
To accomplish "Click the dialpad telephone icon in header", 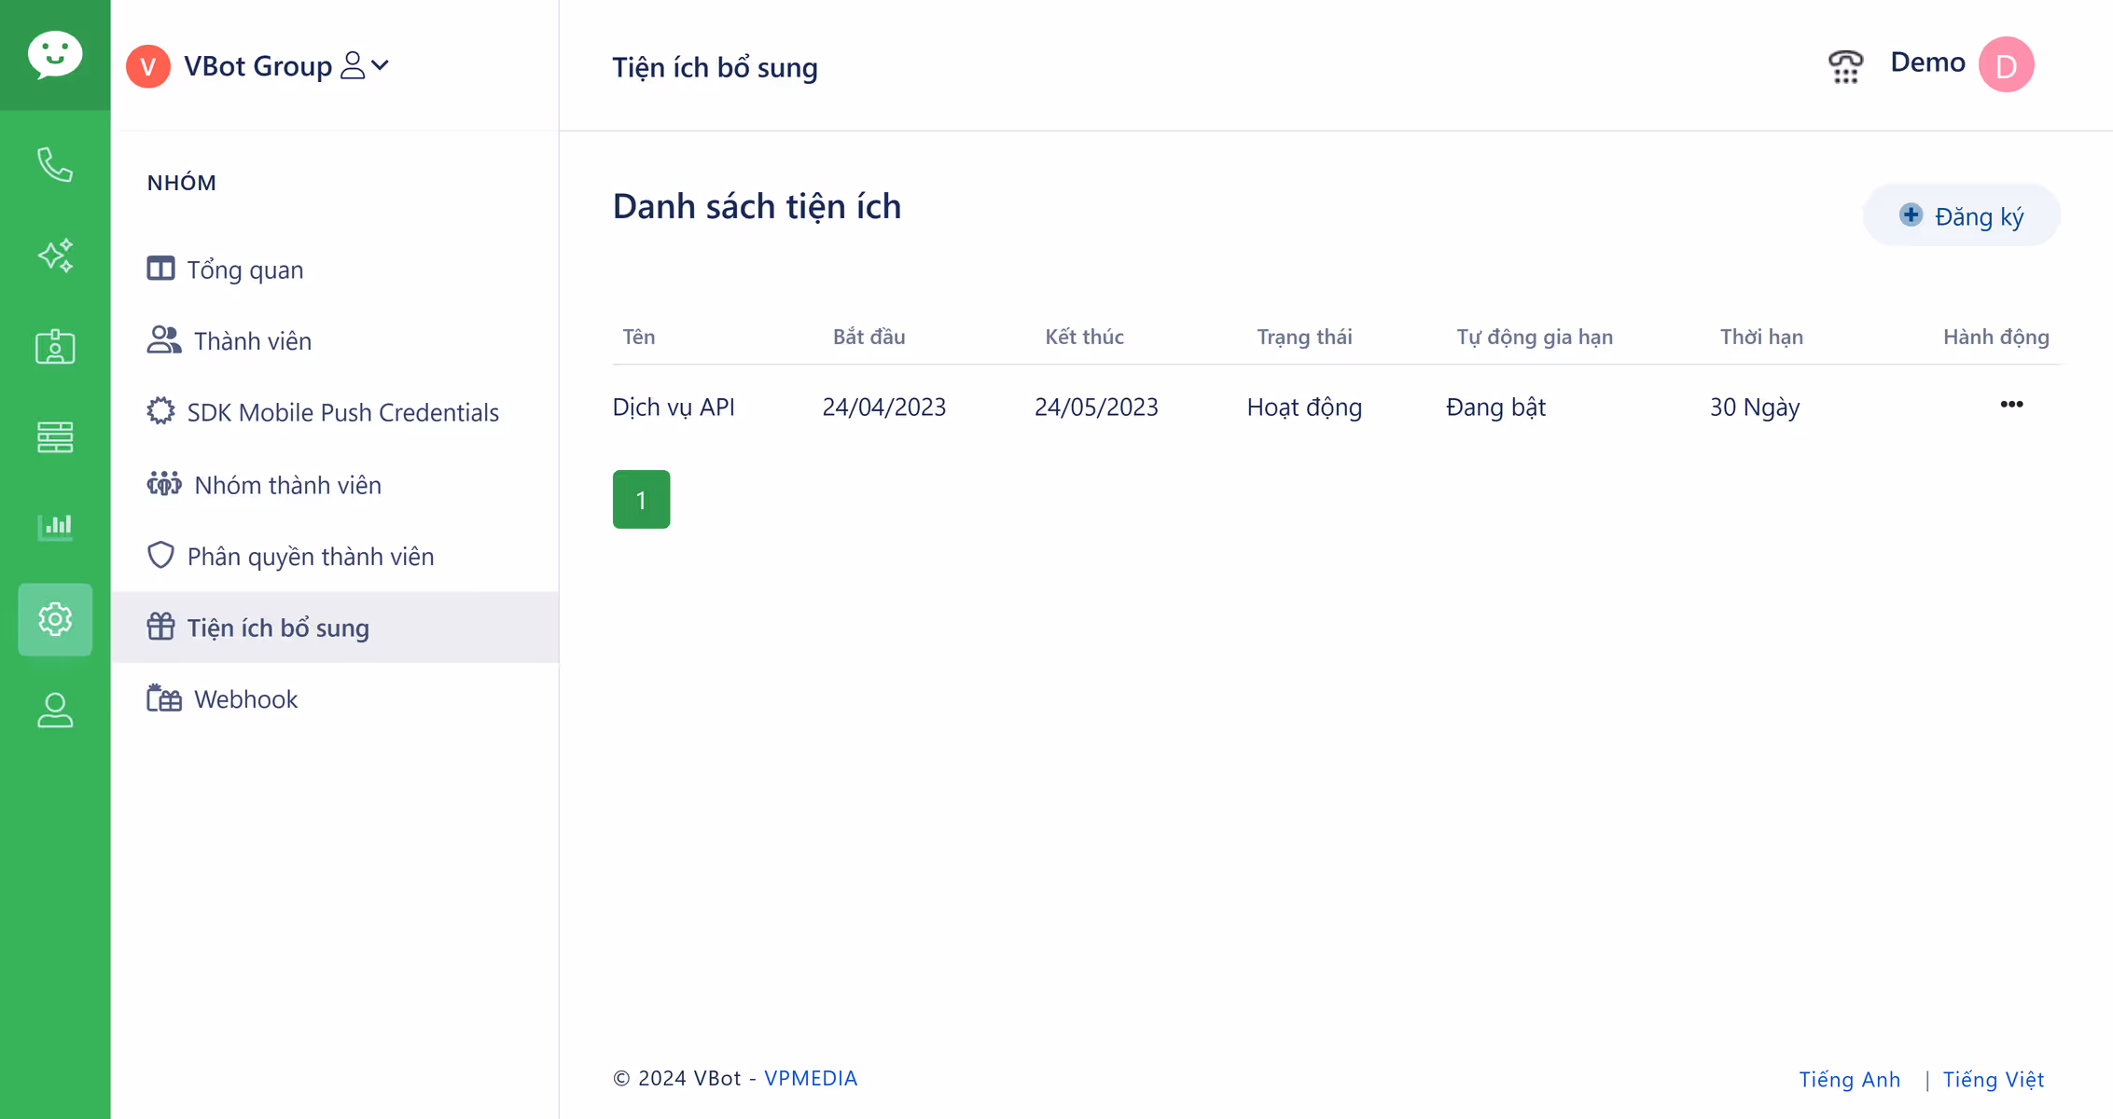I will tap(1844, 66).
